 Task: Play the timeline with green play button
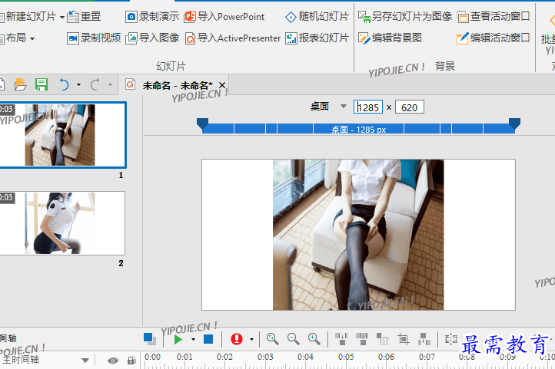[x=178, y=340]
